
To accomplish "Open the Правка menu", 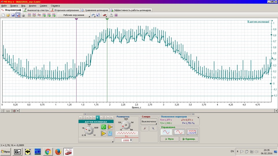I will (14, 6).
